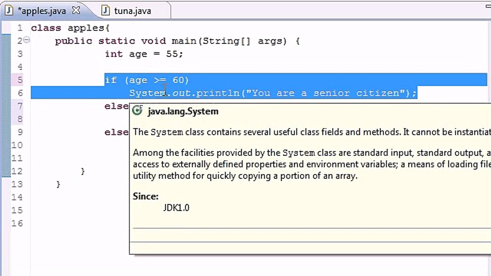491x276 pixels.
Task: Collapse the main method with the fold marker
Action: click(x=27, y=40)
